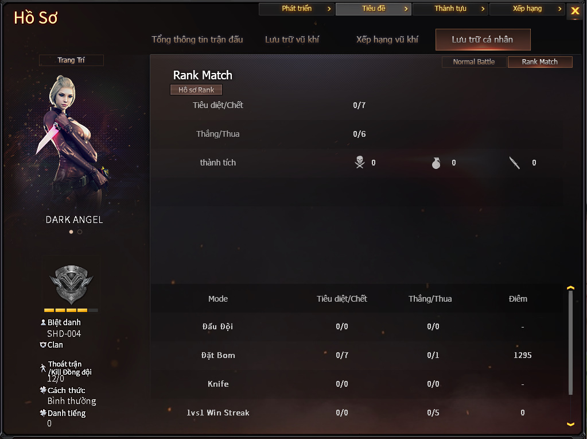The image size is (587, 439).
Task: Expand the Phát triển menu arrow
Action: coord(329,9)
